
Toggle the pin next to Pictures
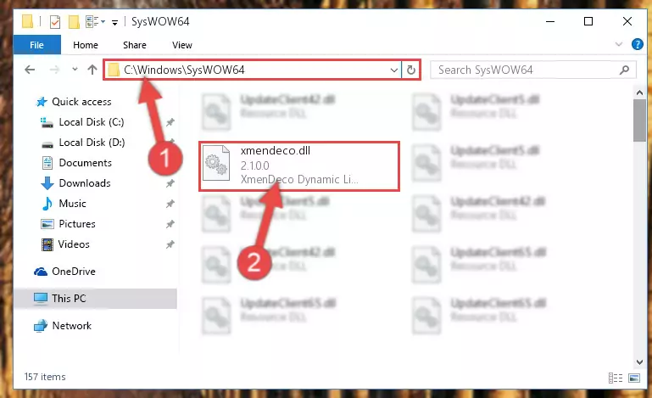click(170, 224)
